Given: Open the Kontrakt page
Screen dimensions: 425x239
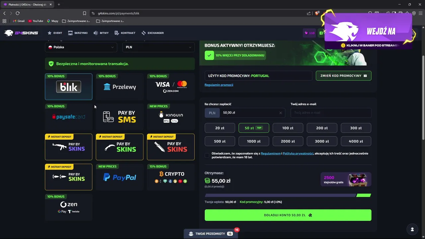Looking at the screenshot, I should 125,33.
